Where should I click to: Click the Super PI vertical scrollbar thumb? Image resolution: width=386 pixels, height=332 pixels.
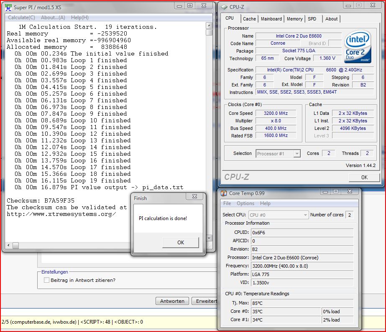tap(209, 32)
